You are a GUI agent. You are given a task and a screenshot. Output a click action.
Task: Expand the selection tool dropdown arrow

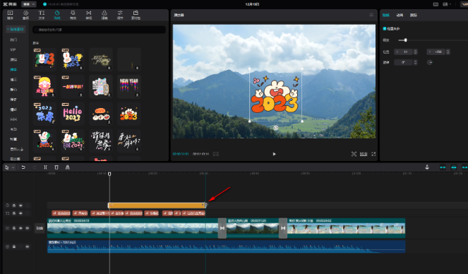(13, 168)
